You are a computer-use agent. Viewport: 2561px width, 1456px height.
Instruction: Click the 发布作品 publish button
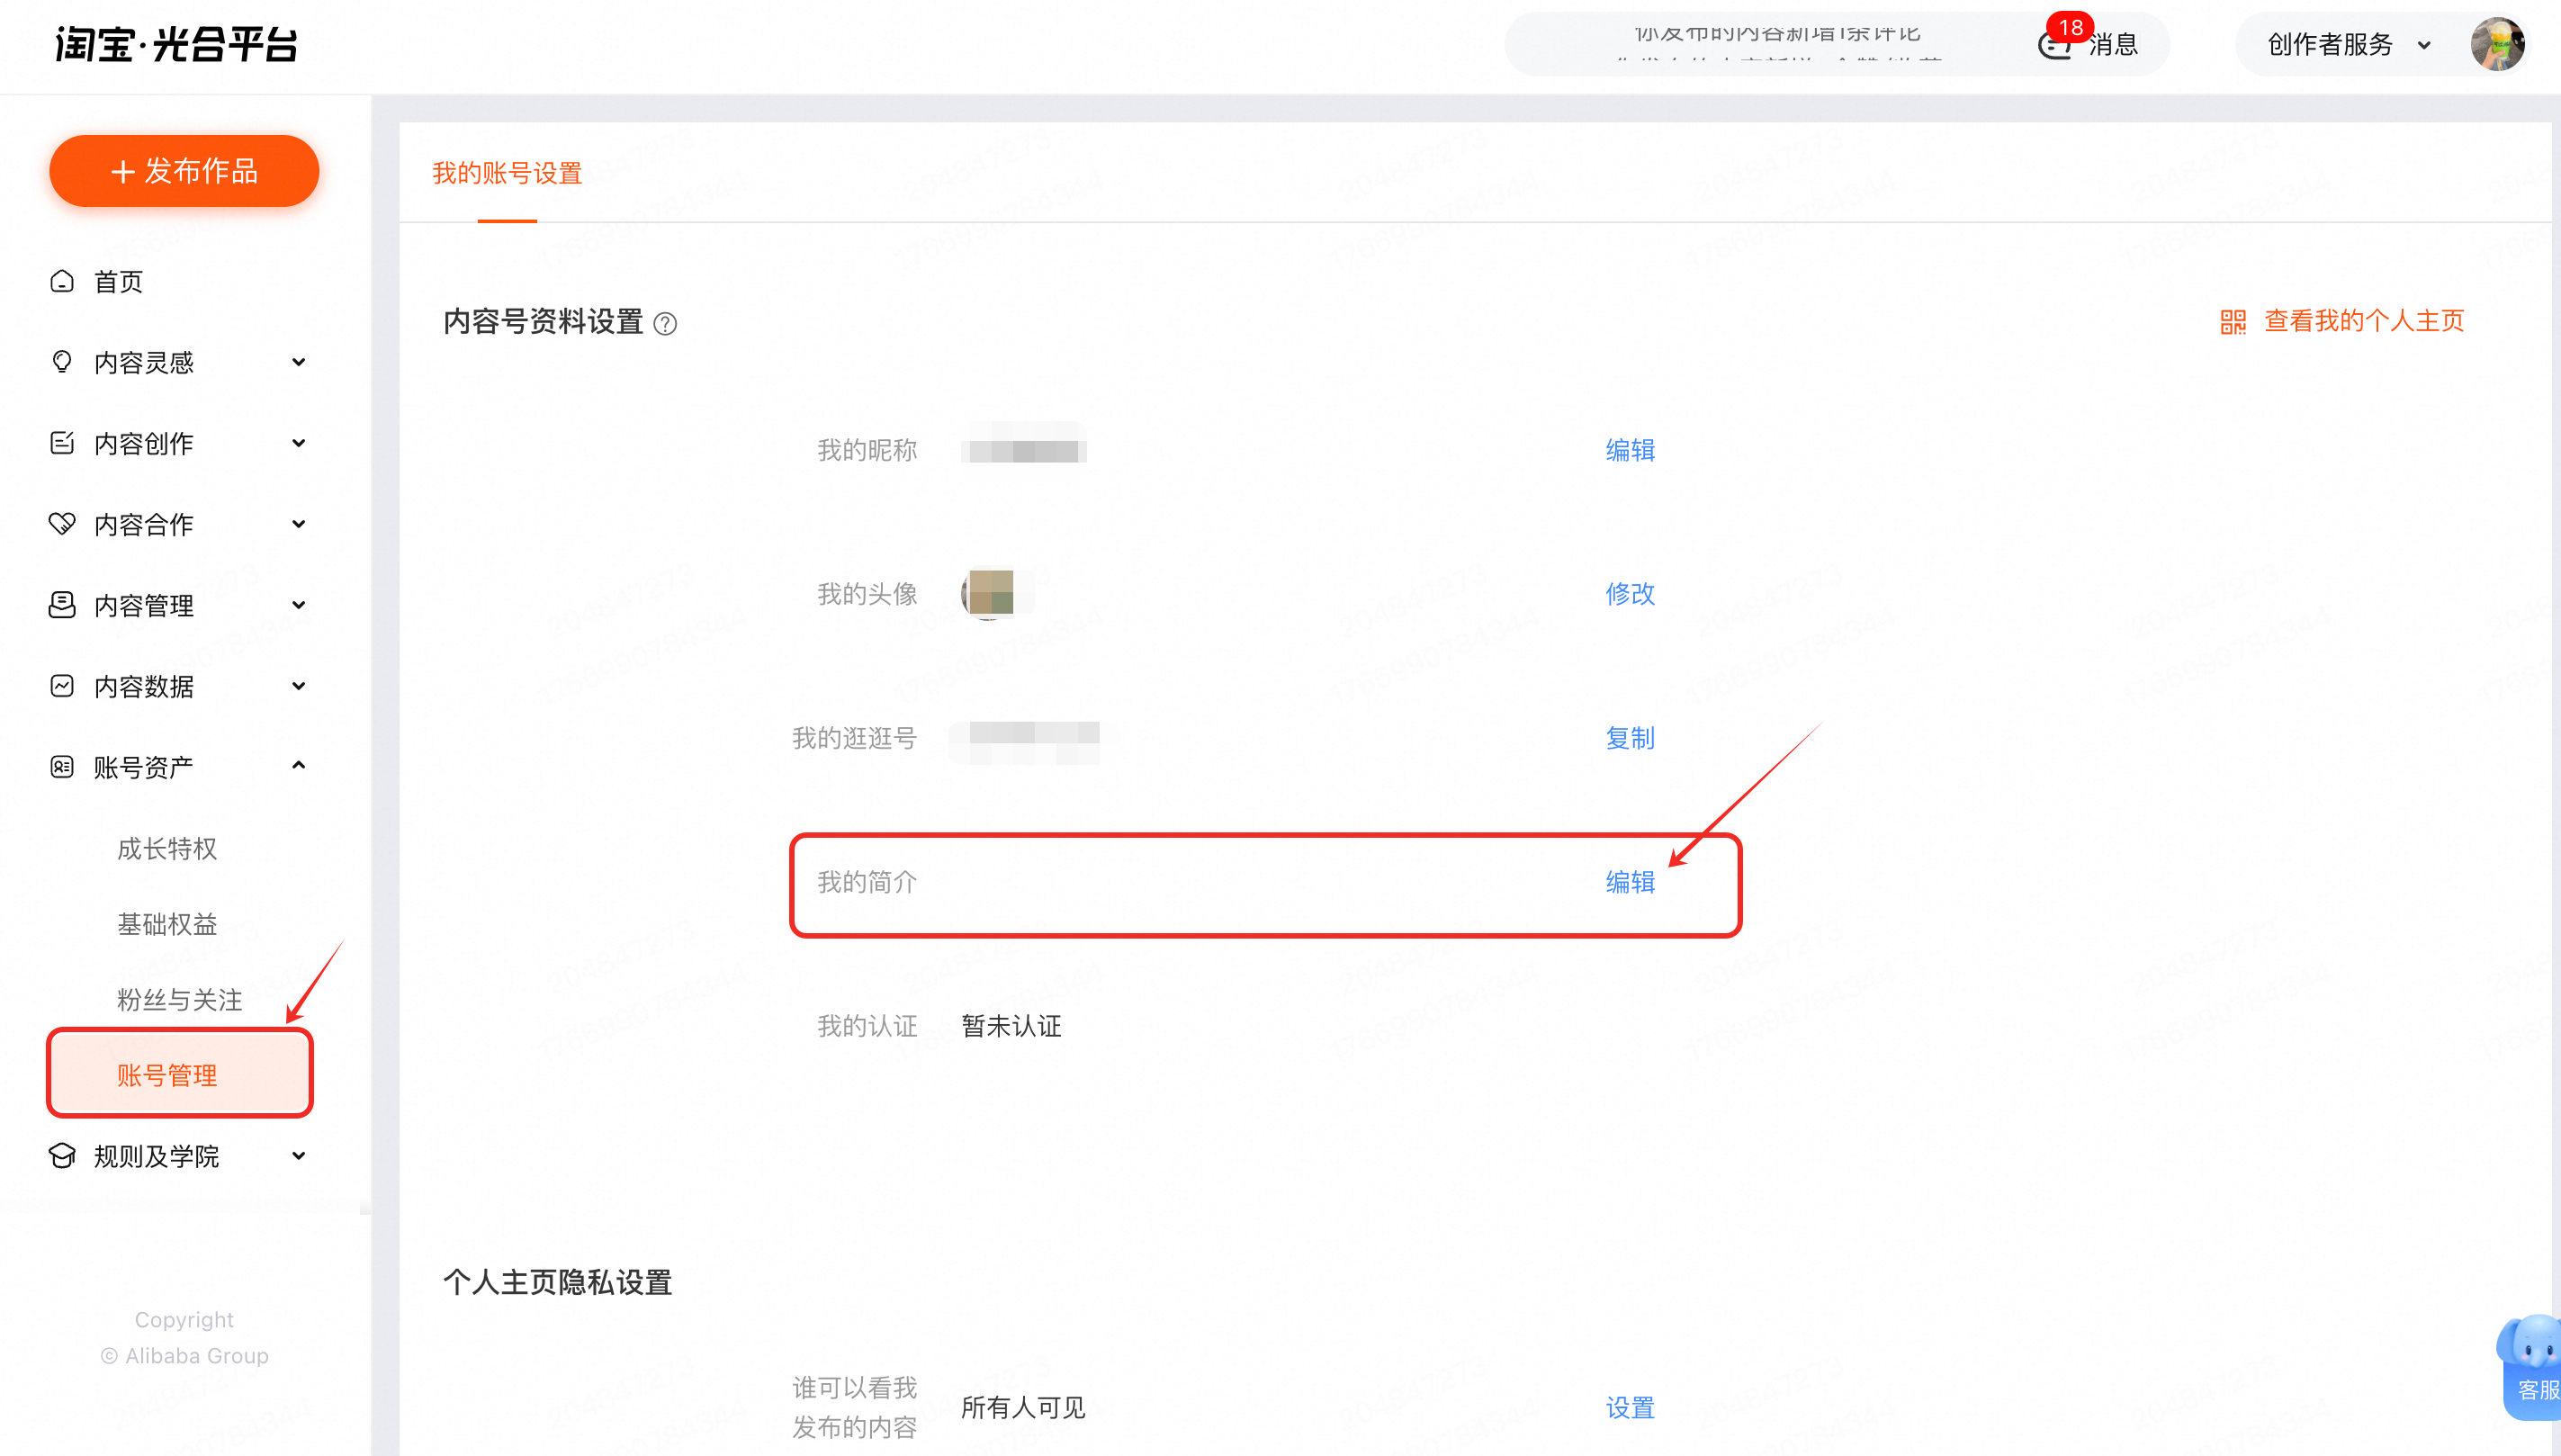(184, 171)
